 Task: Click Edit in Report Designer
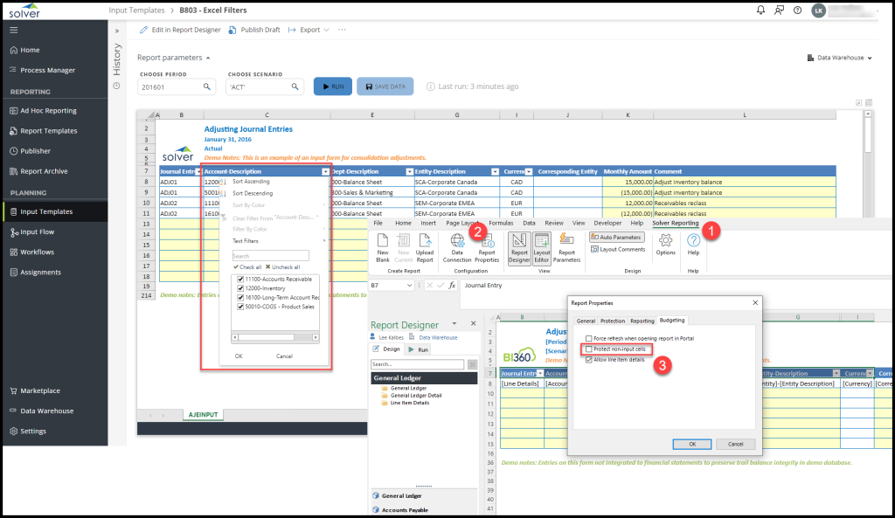(x=180, y=30)
